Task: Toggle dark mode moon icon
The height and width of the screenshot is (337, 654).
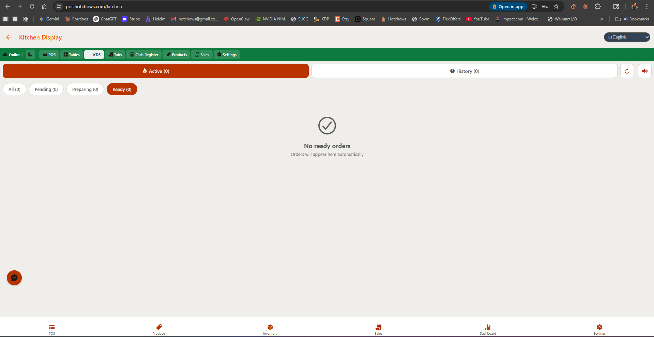Action: point(30,54)
